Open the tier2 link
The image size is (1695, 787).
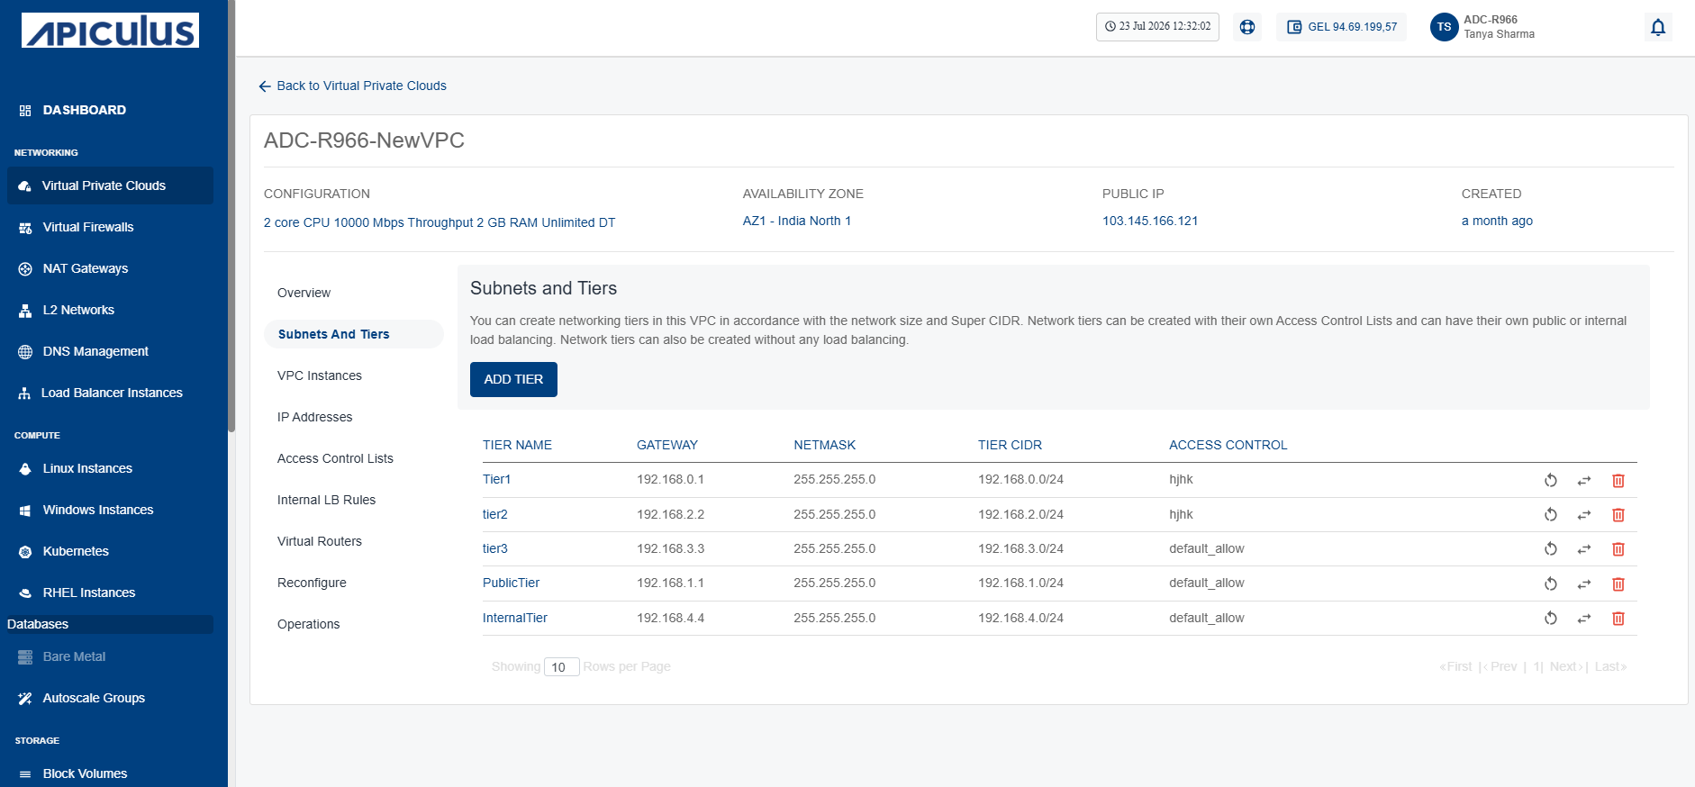[495, 514]
